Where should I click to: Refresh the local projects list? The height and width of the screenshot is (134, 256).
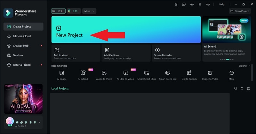242,88
